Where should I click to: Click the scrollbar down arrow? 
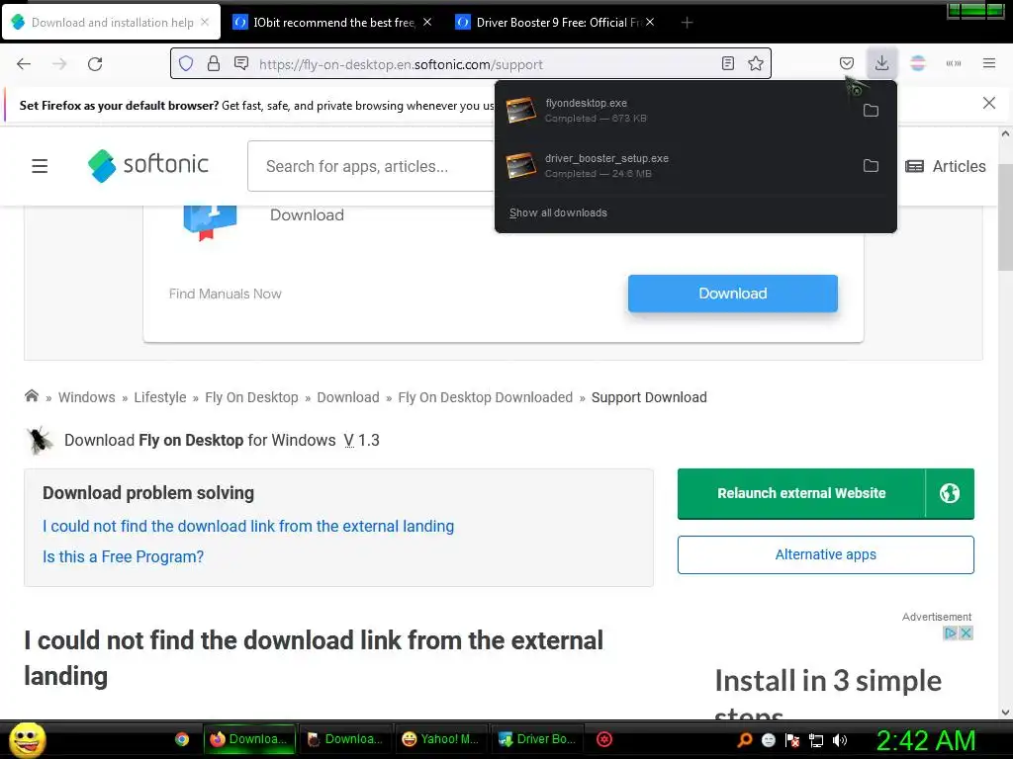pyautogui.click(x=1005, y=713)
